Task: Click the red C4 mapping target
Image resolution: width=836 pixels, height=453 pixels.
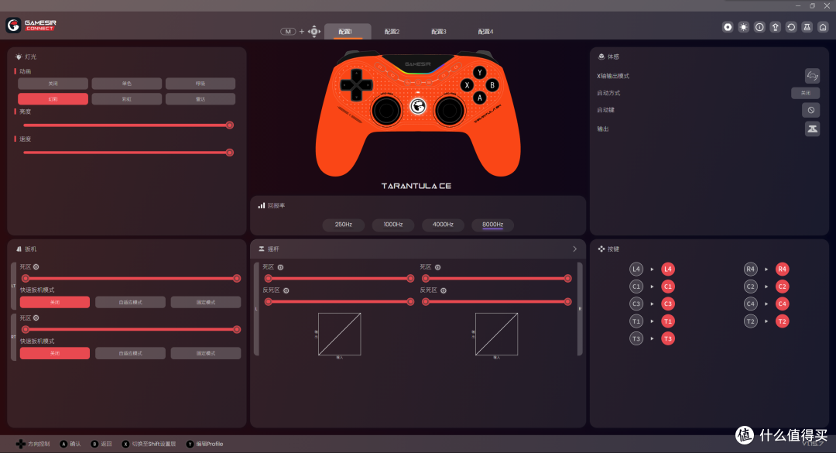Action: pos(782,304)
